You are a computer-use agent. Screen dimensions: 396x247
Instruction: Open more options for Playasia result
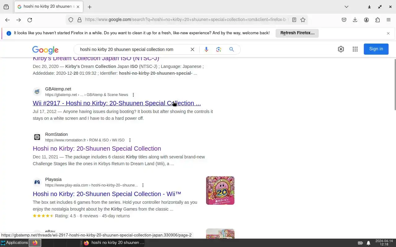143,185
